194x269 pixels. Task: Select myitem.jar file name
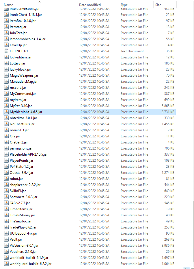(x=18, y=100)
